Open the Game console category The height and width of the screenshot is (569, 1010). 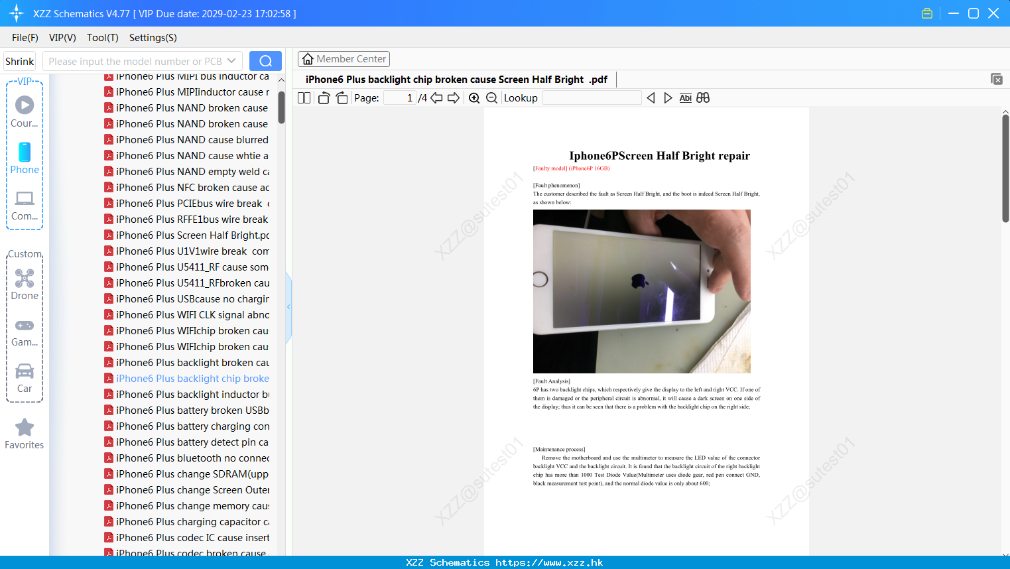click(x=25, y=333)
